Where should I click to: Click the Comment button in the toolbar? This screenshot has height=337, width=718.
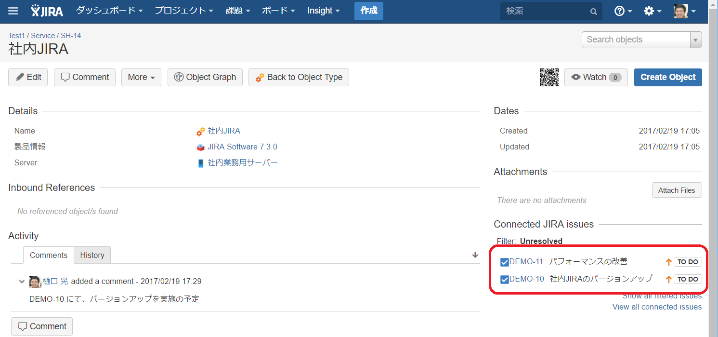click(x=85, y=77)
